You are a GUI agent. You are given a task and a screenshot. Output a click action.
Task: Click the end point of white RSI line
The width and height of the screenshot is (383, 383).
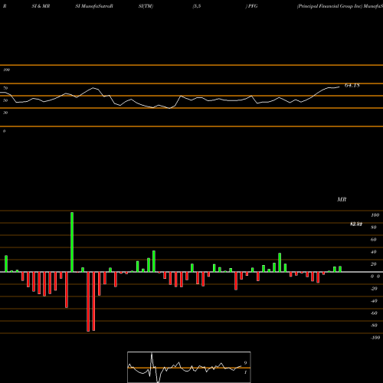(x=339, y=87)
